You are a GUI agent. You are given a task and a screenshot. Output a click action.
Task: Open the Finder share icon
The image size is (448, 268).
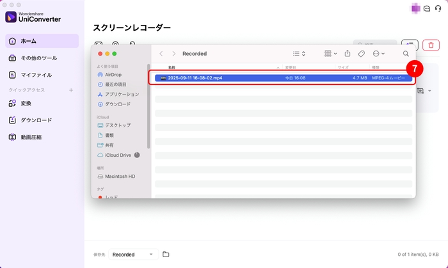click(348, 54)
